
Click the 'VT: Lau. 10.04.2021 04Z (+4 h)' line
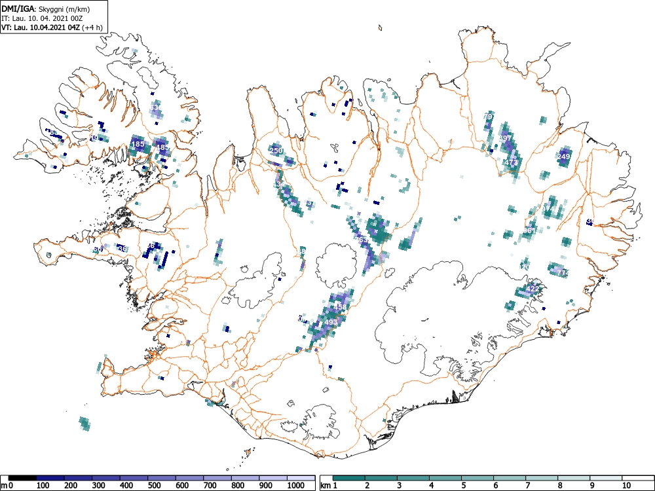(52, 27)
